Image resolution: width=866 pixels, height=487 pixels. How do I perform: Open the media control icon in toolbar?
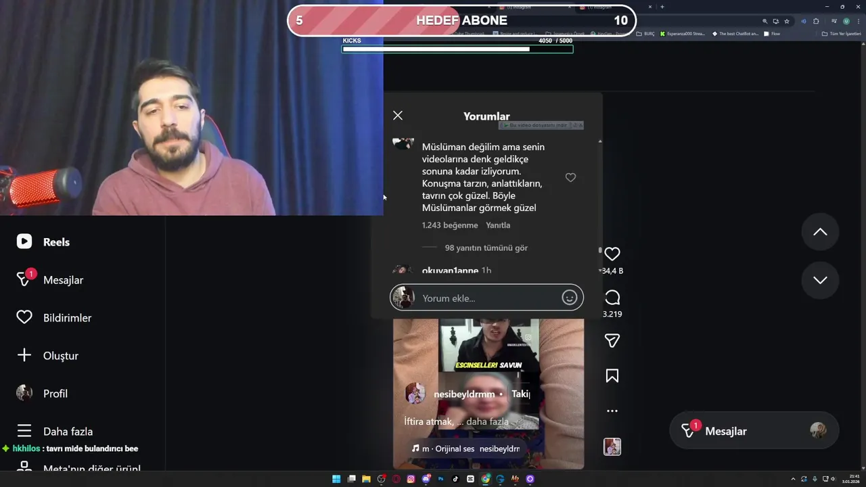tap(834, 22)
